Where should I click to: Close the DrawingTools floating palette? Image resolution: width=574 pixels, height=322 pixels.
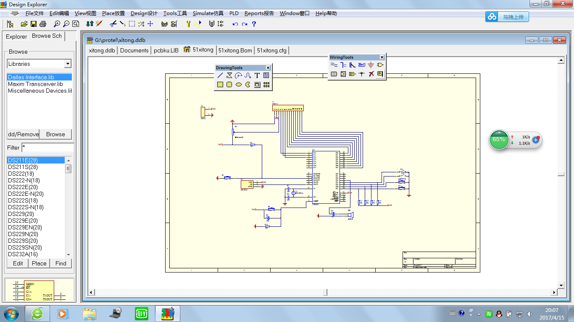click(x=268, y=68)
